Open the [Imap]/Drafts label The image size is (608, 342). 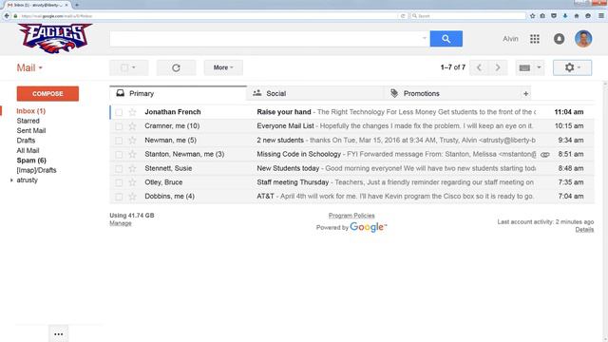pos(36,170)
